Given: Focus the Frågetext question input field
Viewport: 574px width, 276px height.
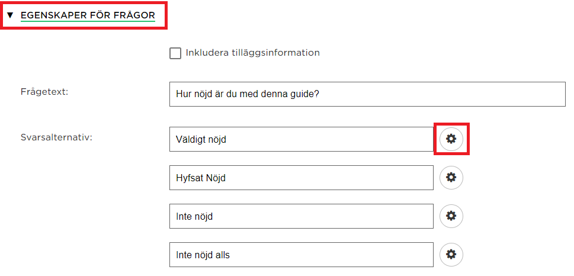Looking at the screenshot, I should click(367, 94).
